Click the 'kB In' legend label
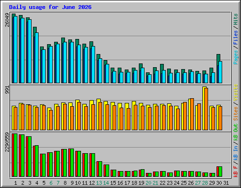 pos(235,154)
